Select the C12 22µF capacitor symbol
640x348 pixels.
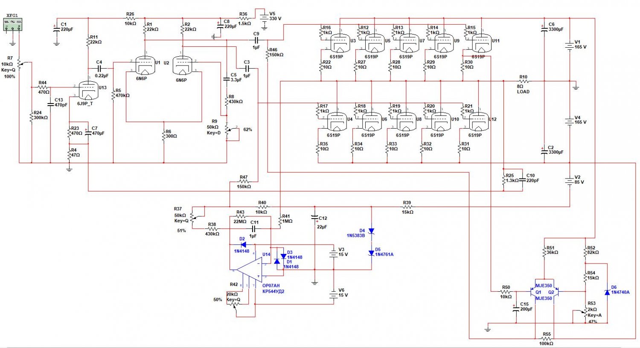[x=314, y=218]
